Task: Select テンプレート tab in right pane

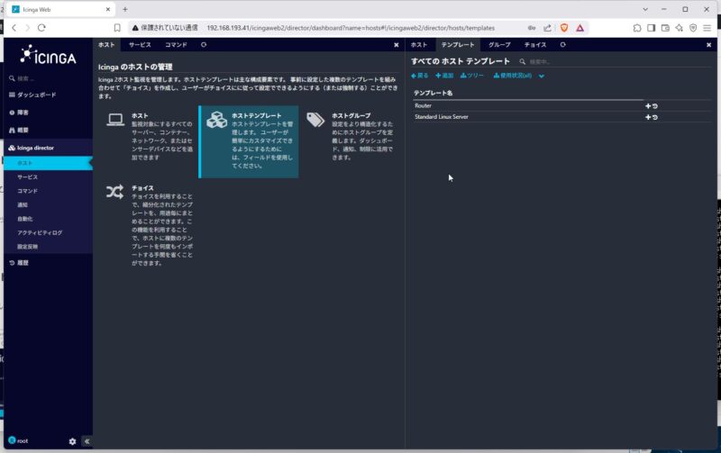Action: [458, 44]
